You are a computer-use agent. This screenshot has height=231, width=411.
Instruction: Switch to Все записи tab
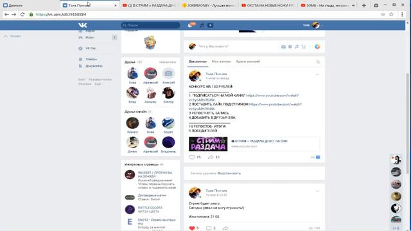pyautogui.click(x=198, y=62)
